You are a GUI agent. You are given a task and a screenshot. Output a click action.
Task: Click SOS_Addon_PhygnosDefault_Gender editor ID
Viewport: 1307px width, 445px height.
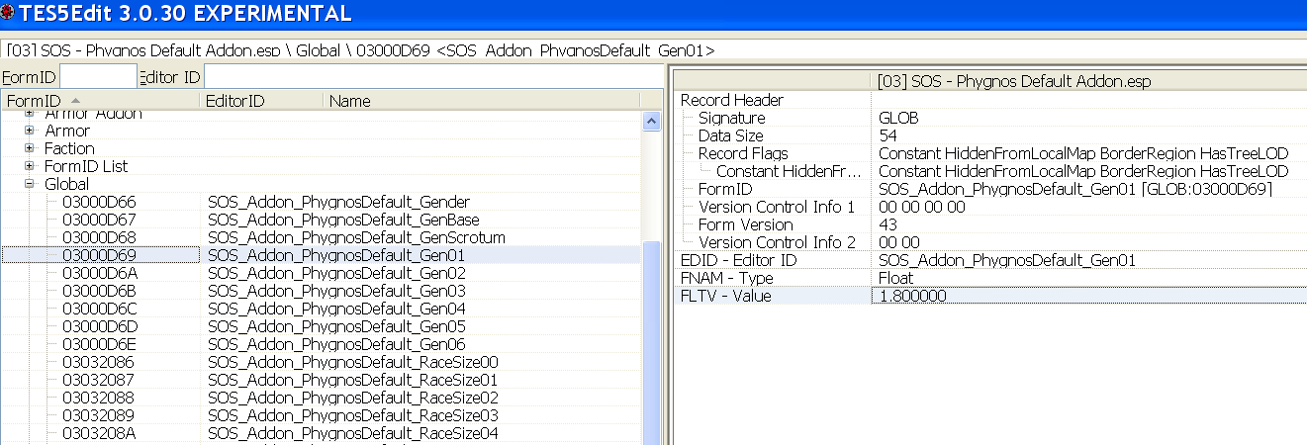[x=338, y=202]
